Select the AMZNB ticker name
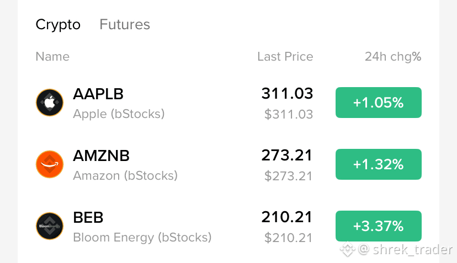 [101, 156]
